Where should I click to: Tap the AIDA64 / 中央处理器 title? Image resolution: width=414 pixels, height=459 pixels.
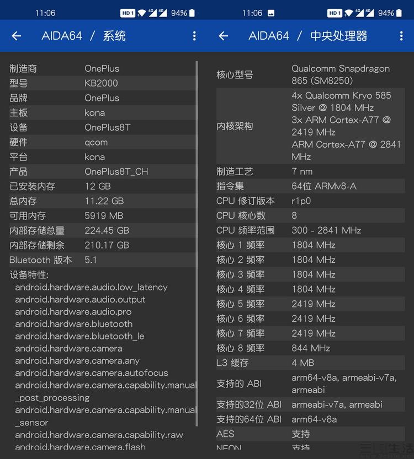tap(308, 36)
